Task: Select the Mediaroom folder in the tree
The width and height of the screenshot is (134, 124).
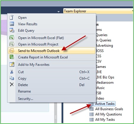Action: (105, 83)
